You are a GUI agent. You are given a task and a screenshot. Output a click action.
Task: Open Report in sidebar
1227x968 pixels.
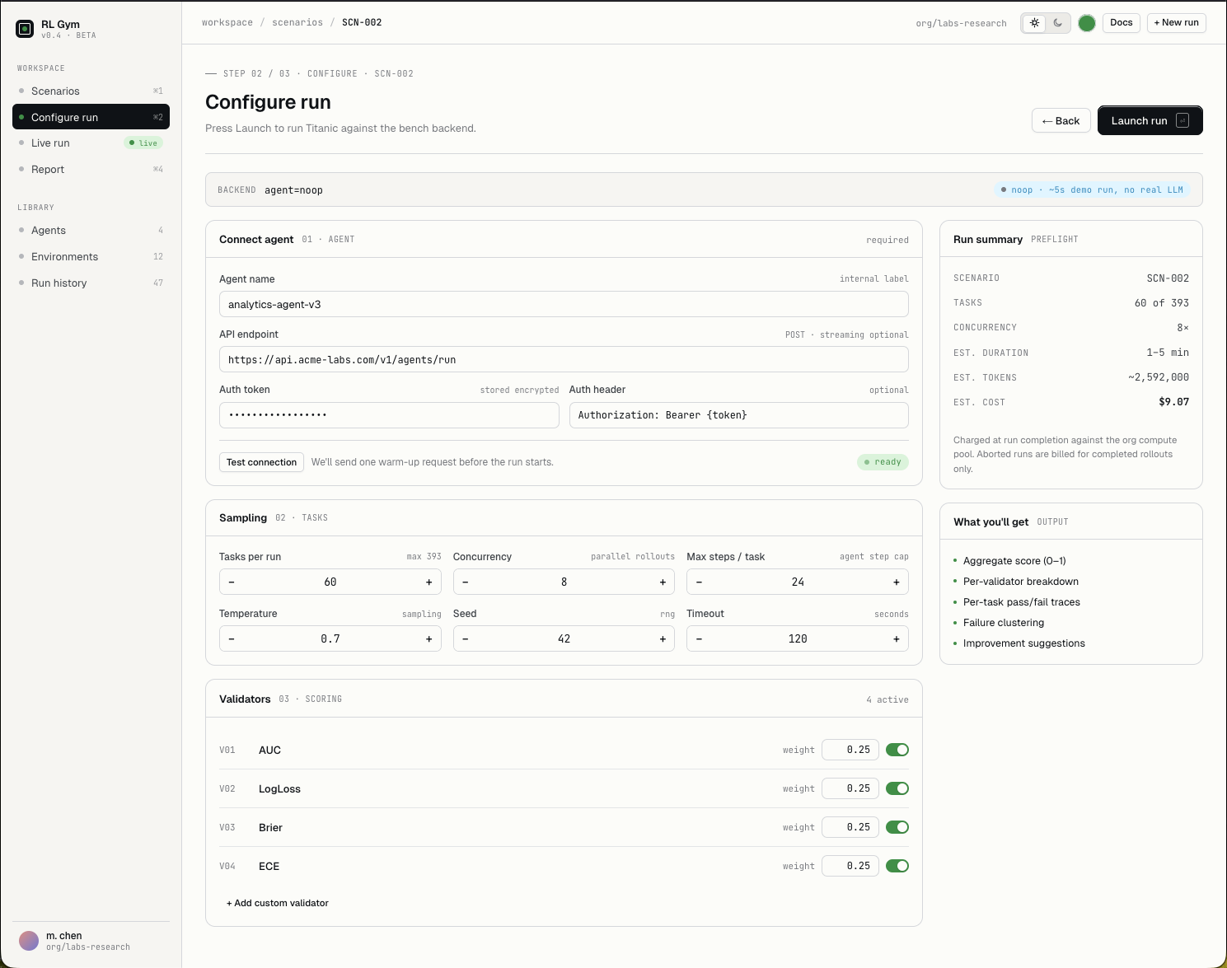(91, 169)
